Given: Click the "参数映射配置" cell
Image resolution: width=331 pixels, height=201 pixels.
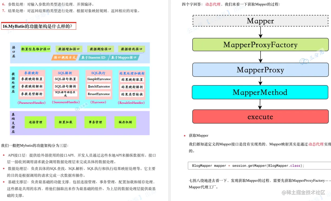Looking at the screenshot, I should click(x=32, y=79).
